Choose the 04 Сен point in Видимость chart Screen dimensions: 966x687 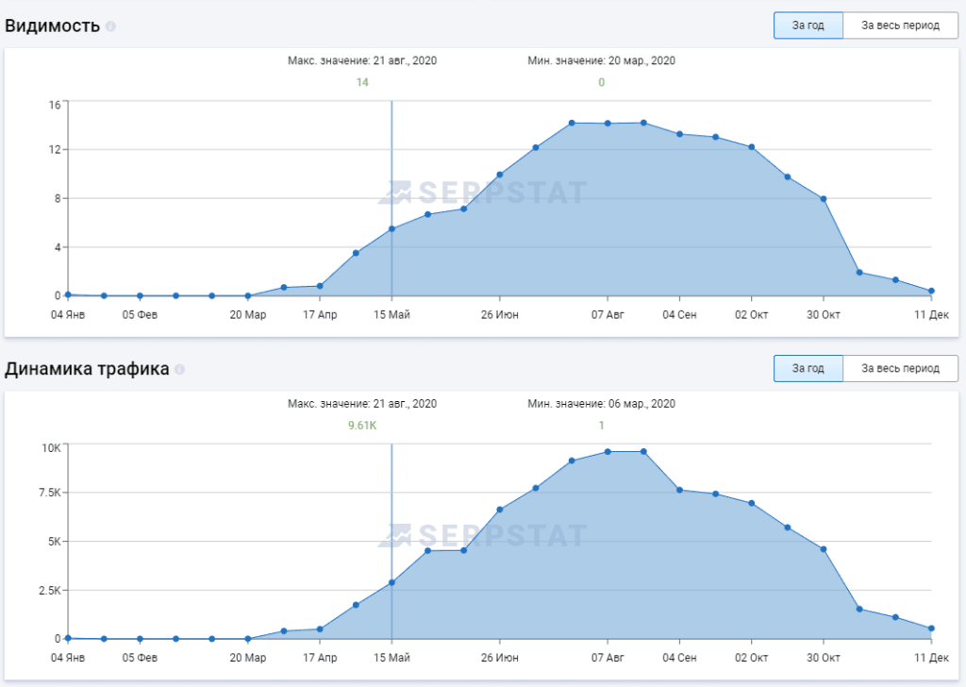click(x=679, y=134)
